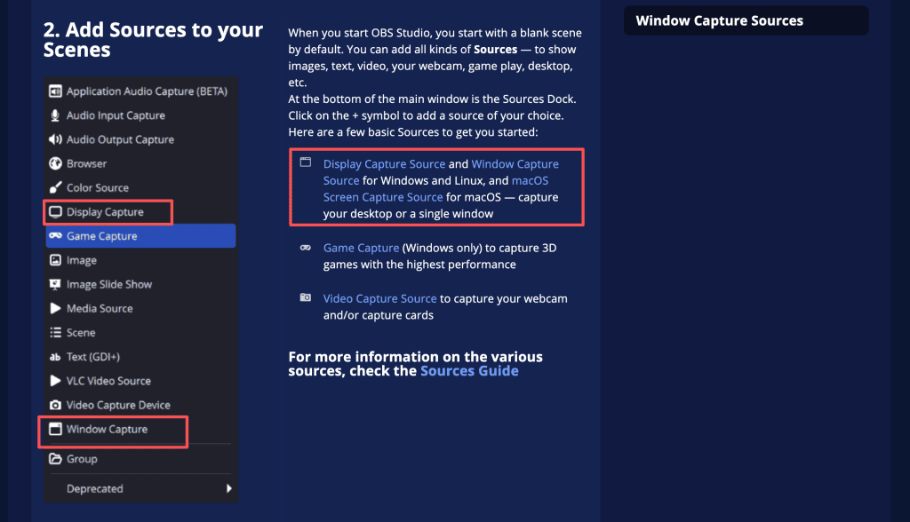Screen dimensions: 910x522
Task: Click the Browser label in the menu
Action: click(x=86, y=163)
